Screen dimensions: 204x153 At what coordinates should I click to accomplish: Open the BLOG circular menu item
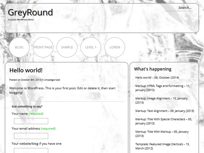point(19,47)
